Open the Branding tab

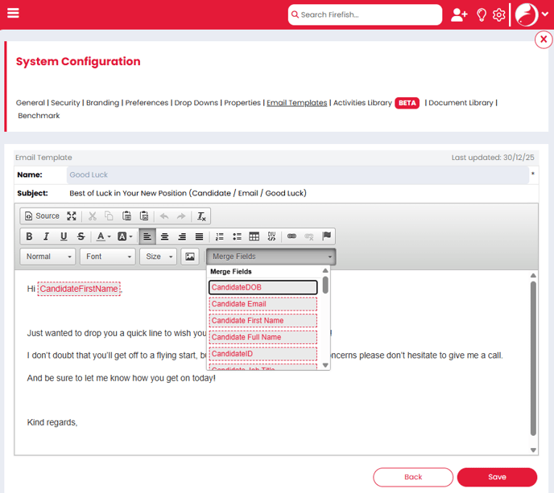(x=102, y=103)
